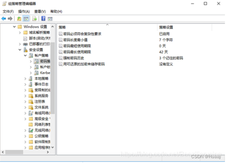227x163 pixels.
Task: Click the 有线网络 policy icon in tree
Action: [31, 113]
